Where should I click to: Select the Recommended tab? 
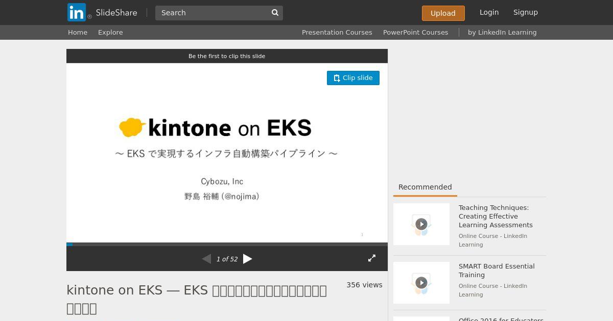pyautogui.click(x=425, y=187)
